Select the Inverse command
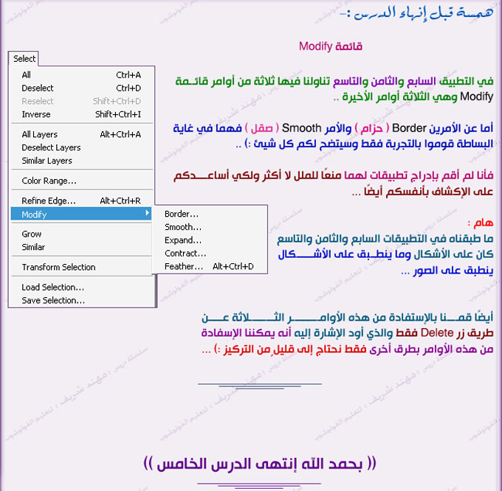The width and height of the screenshot is (502, 491). [x=82, y=114]
